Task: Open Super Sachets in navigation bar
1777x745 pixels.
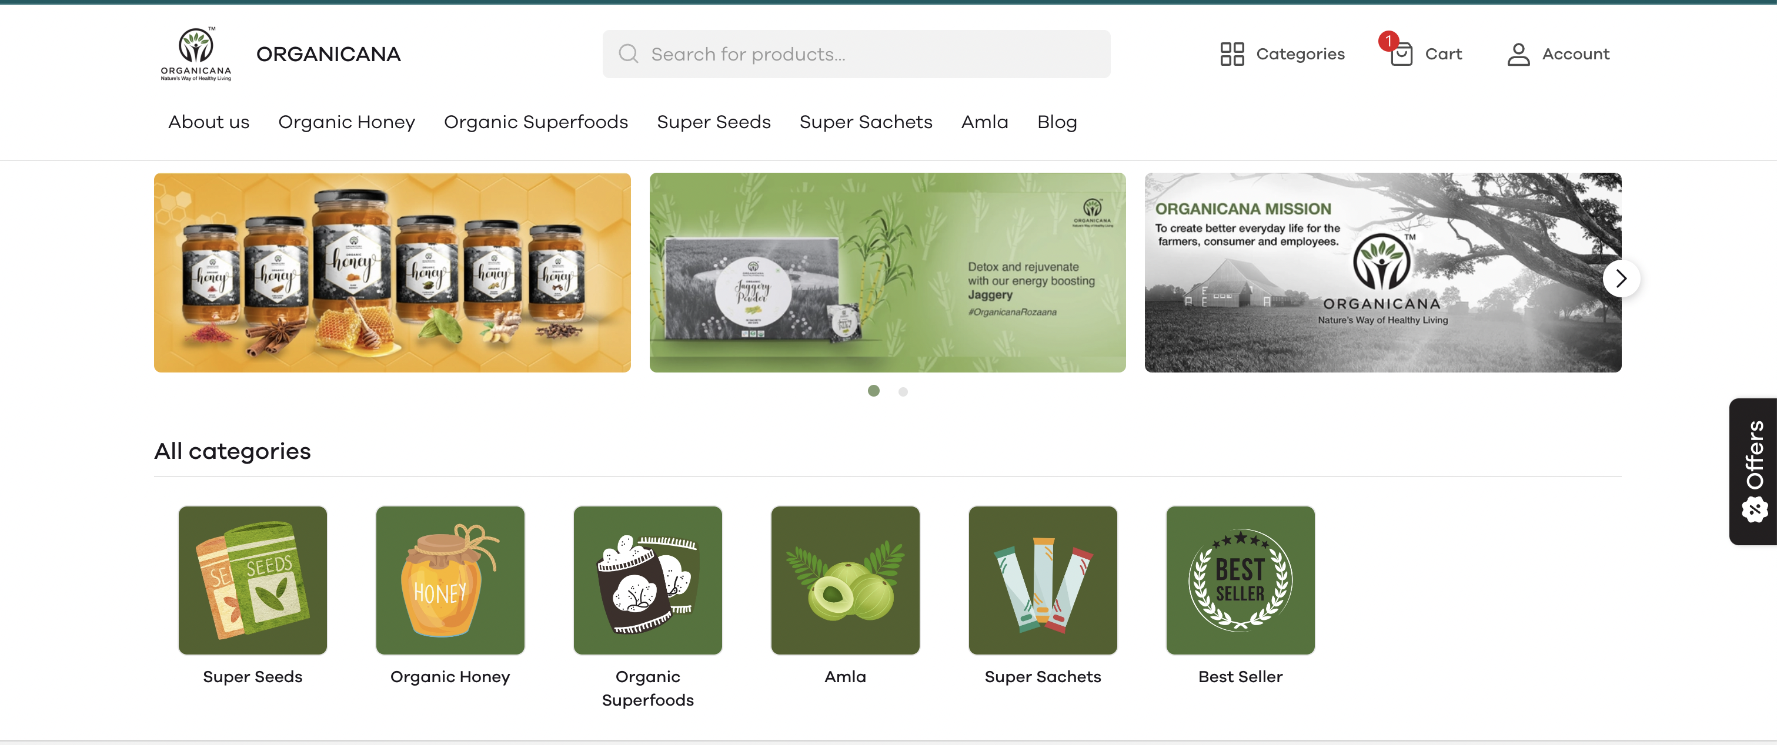Action: pyautogui.click(x=866, y=122)
